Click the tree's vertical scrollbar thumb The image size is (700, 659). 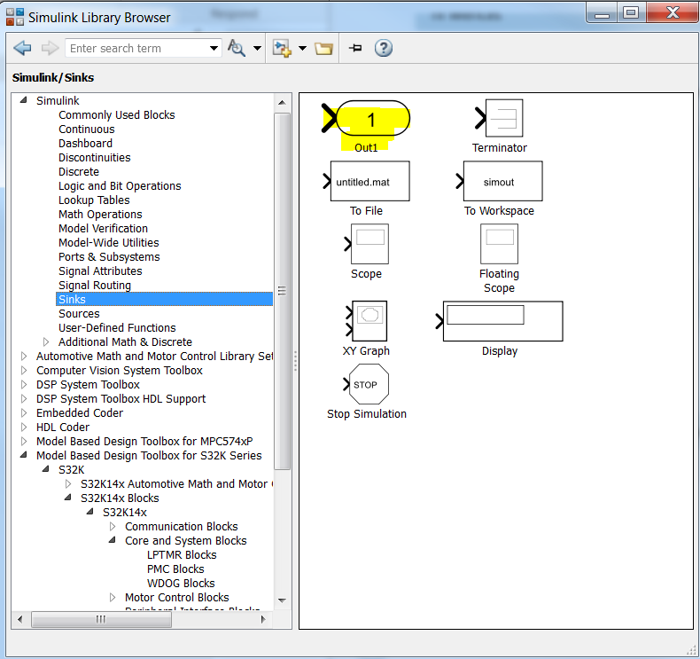point(282,291)
